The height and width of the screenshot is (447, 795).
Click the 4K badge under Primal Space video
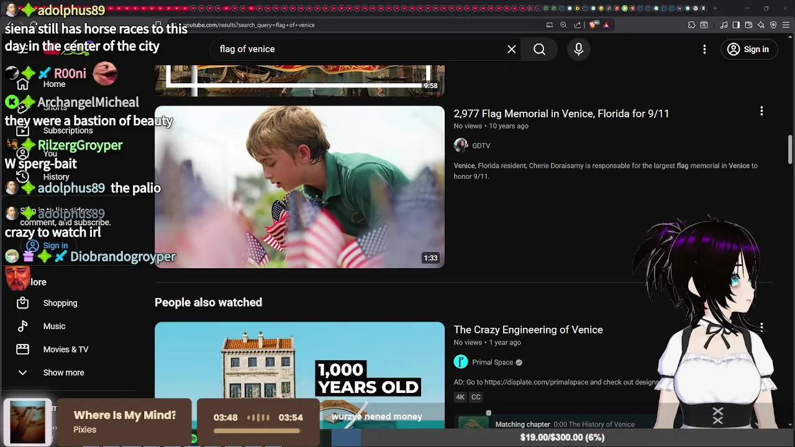pos(460,397)
